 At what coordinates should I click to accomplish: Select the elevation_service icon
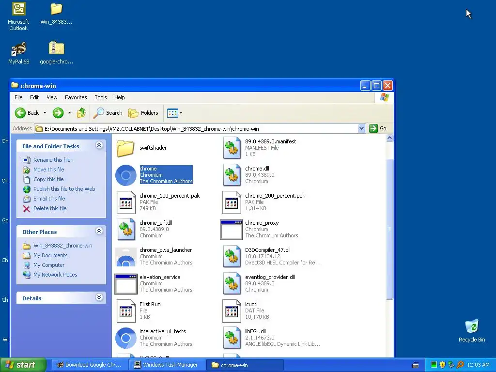pos(125,284)
